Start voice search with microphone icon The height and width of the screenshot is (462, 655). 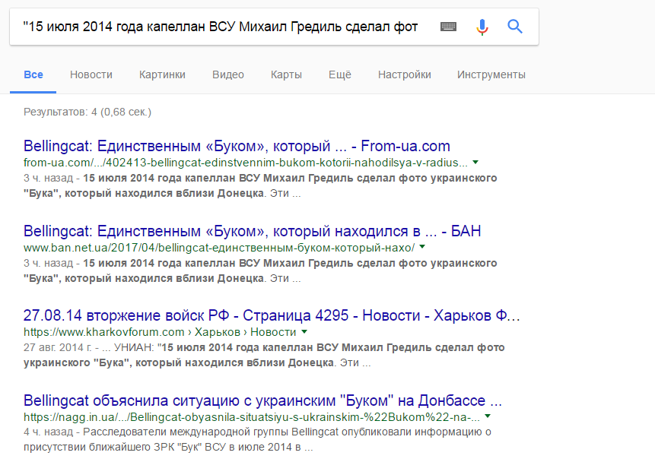tap(482, 27)
